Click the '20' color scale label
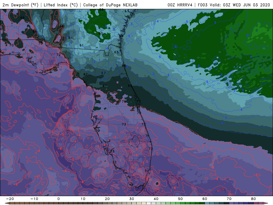The image size is (273, 205). [107, 199]
